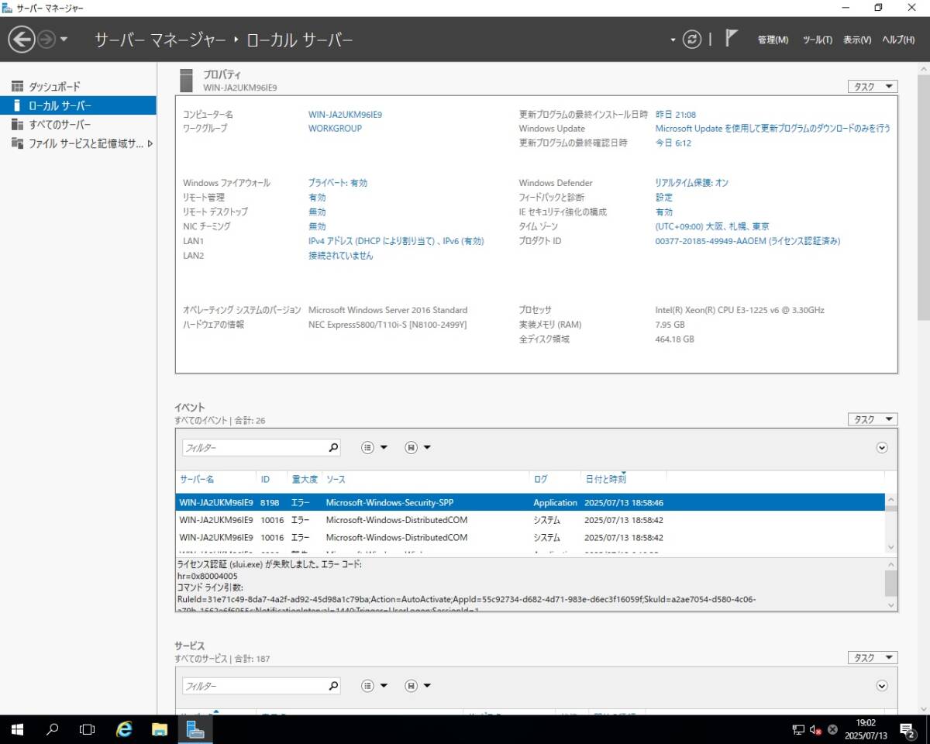
Task: Sort events by 重大度 column
Action: pyautogui.click(x=304, y=480)
